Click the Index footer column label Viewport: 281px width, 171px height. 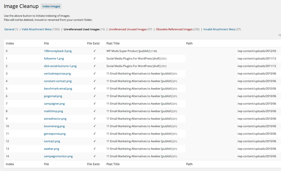[10, 164]
